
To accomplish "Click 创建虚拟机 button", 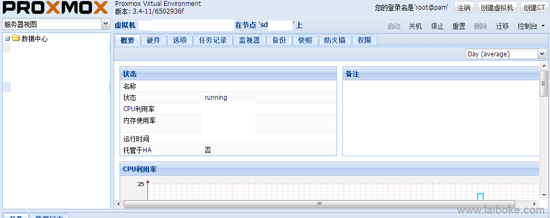I will [x=497, y=8].
